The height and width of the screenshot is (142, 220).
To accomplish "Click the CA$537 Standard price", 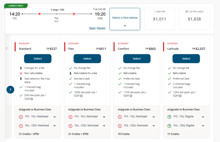I will pos(52,49).
